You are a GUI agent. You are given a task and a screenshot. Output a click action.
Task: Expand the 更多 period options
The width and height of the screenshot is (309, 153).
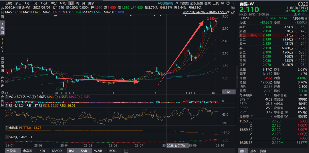91,3
